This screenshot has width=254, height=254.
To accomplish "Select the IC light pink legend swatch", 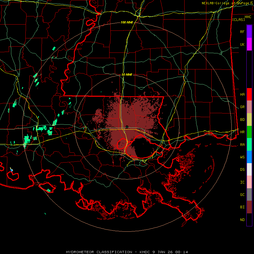I will pyautogui.click(x=249, y=182).
